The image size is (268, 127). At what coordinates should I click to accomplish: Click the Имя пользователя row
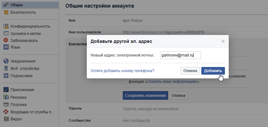pyautogui.click(x=167, y=32)
